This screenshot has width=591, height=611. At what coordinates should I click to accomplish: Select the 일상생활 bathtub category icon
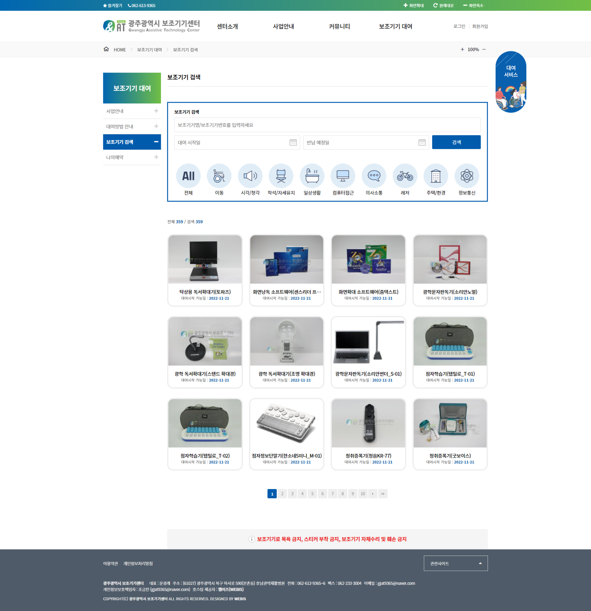[x=312, y=176]
